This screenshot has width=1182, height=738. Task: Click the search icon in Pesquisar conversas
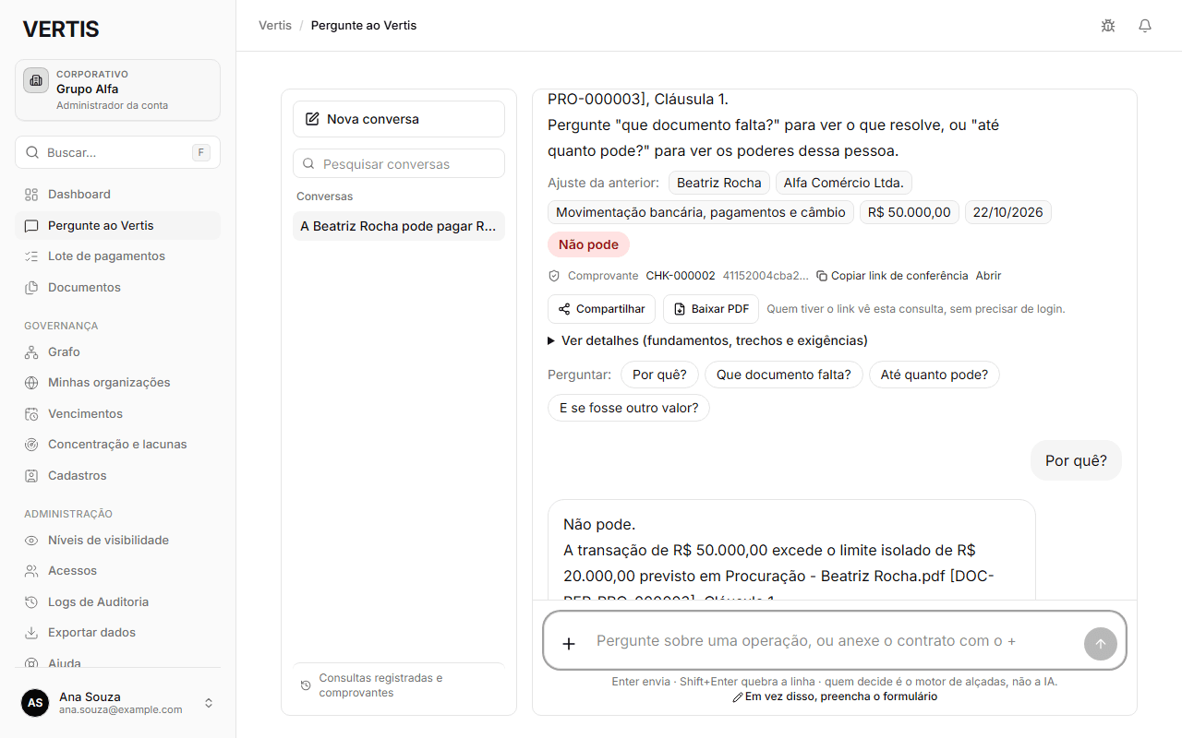(309, 164)
